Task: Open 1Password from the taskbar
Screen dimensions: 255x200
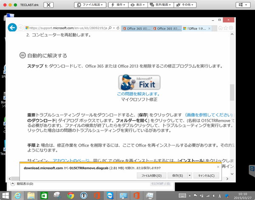Action: tap(84, 196)
